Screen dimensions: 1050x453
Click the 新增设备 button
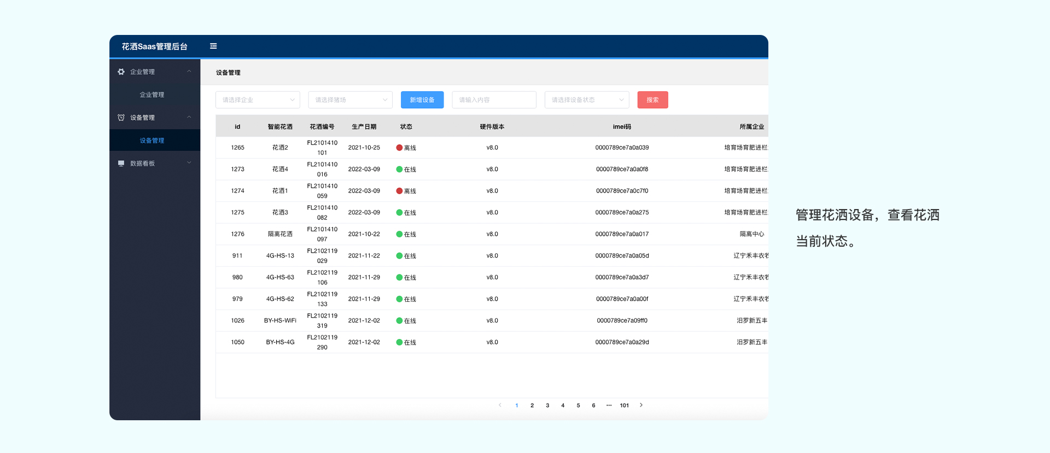[422, 100]
